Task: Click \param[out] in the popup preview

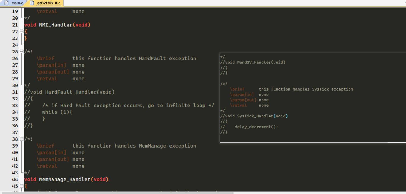Action: [x=243, y=100]
